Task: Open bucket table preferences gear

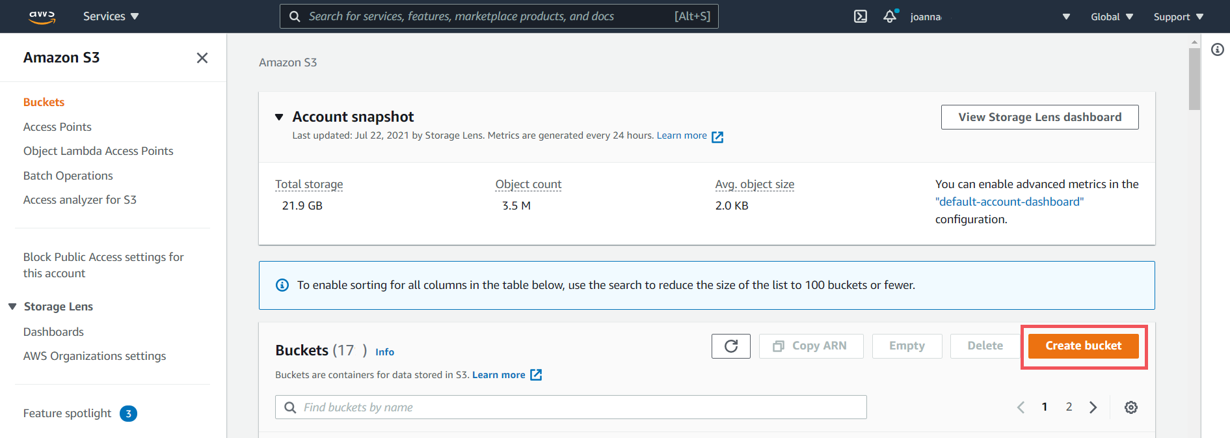Action: coord(1131,407)
